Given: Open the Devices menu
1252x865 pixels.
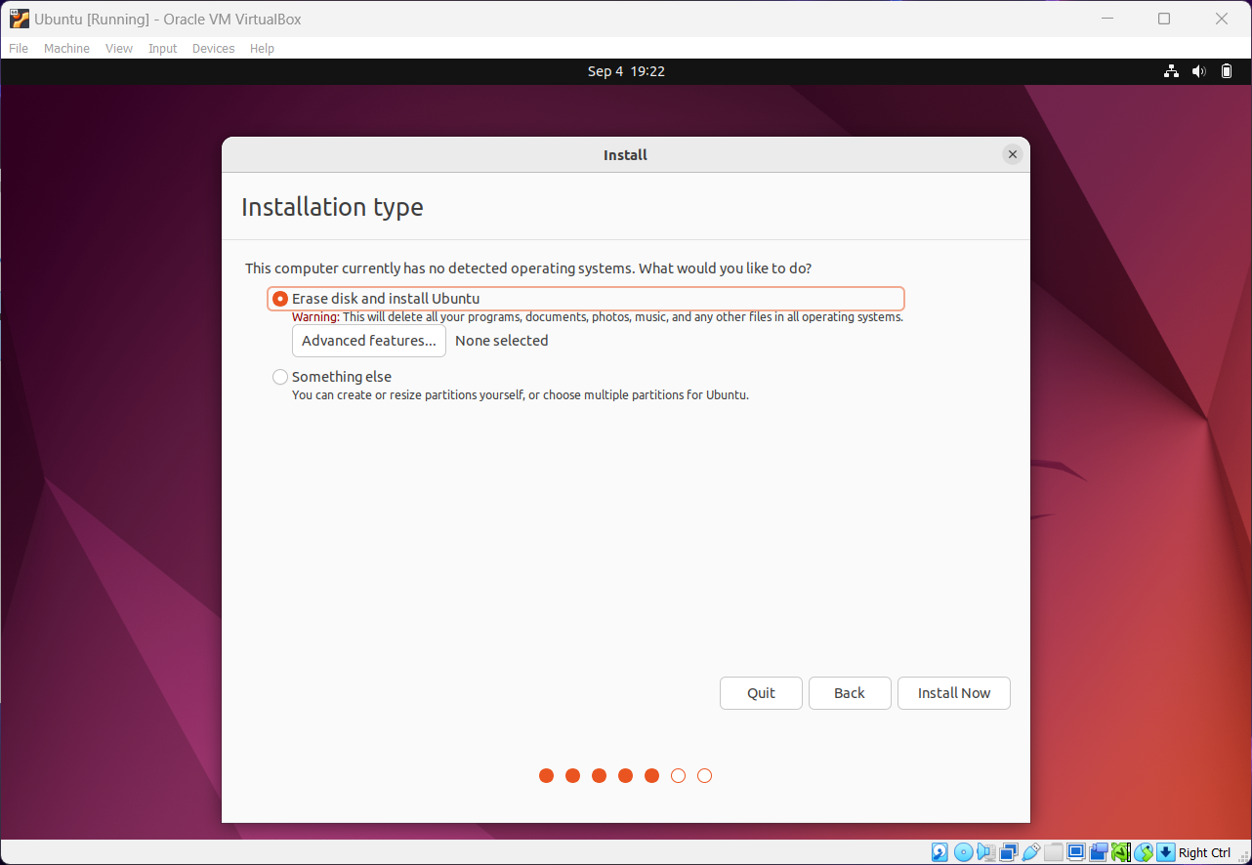Looking at the screenshot, I should (x=213, y=48).
